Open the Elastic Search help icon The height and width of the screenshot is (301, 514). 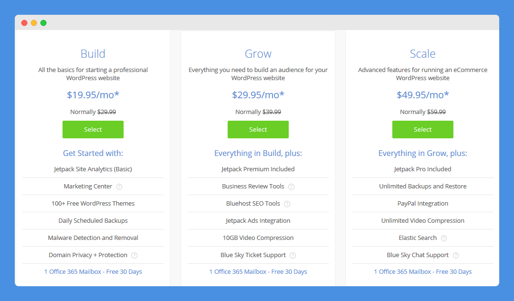[x=444, y=238]
